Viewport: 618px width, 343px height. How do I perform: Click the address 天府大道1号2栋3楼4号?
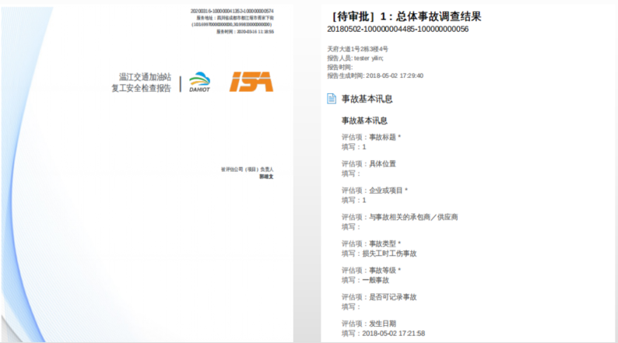pyautogui.click(x=357, y=49)
